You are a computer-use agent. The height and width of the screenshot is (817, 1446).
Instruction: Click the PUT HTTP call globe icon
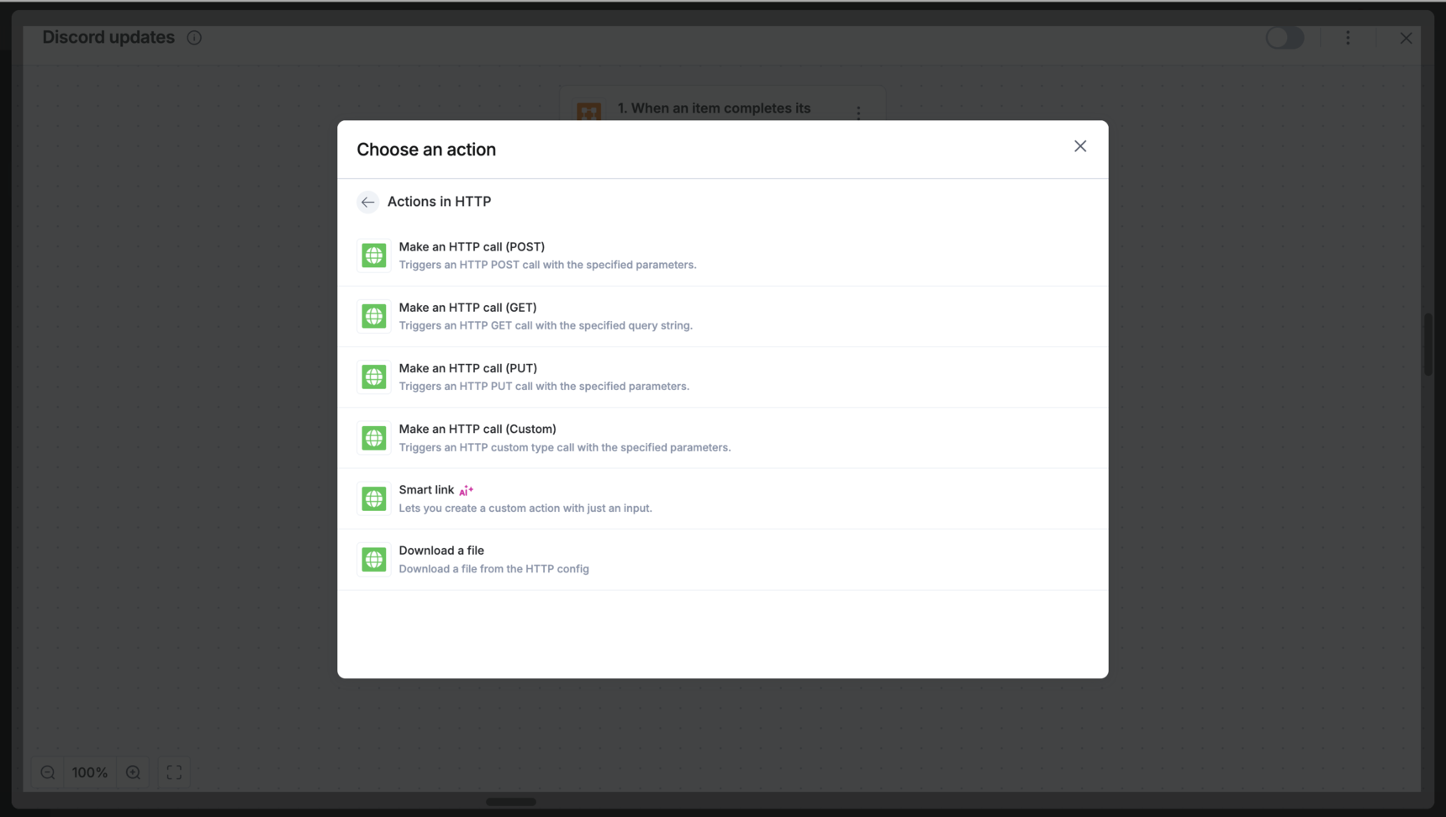(374, 377)
